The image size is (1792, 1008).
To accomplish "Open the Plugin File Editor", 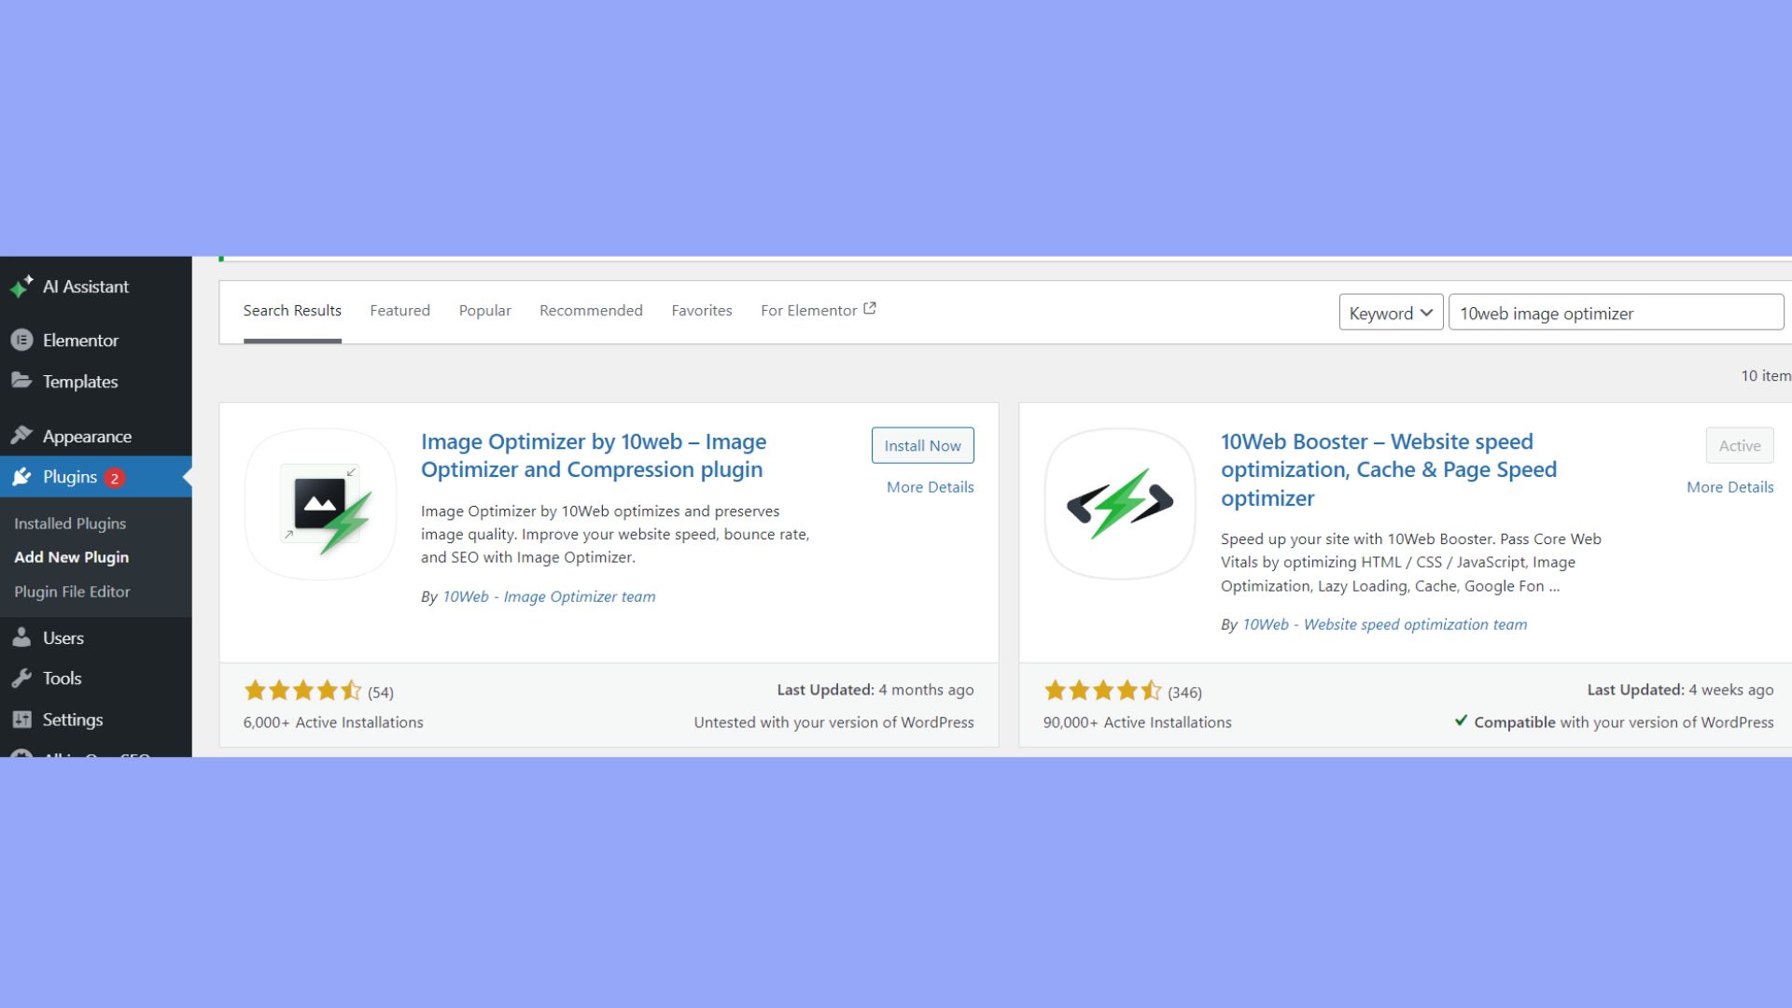I will coord(72,591).
